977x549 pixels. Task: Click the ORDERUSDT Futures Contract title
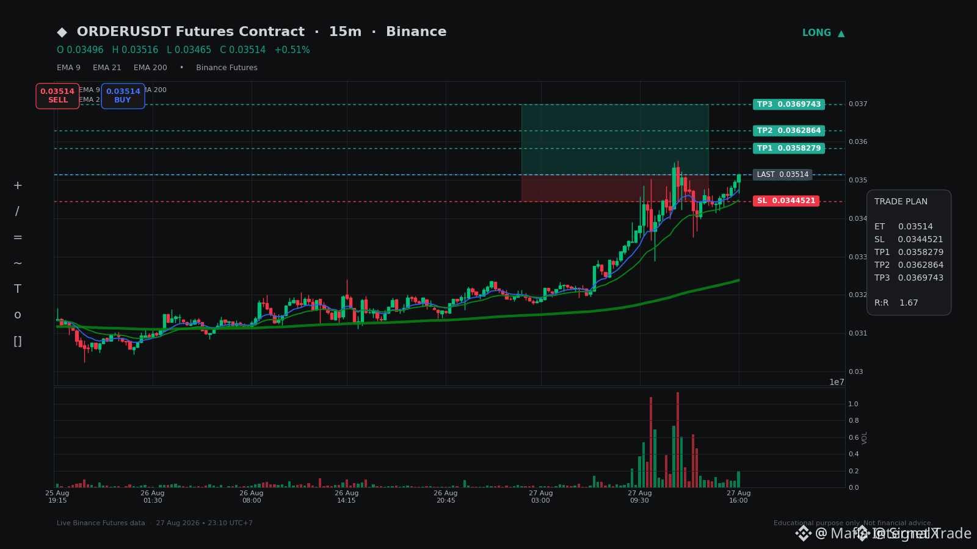(191, 32)
